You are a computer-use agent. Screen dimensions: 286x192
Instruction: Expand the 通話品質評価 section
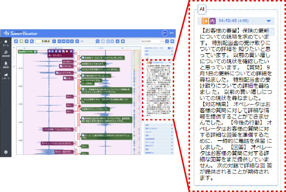tap(158, 139)
